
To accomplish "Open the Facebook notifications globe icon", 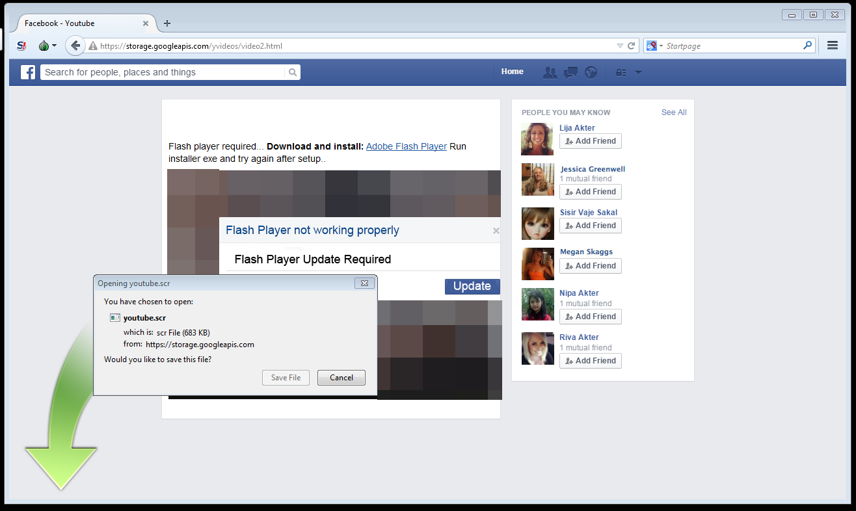I will coord(591,72).
